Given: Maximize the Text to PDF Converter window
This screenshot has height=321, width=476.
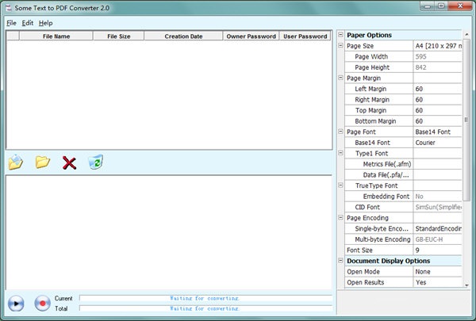Looking at the screenshot, I should 441,6.
